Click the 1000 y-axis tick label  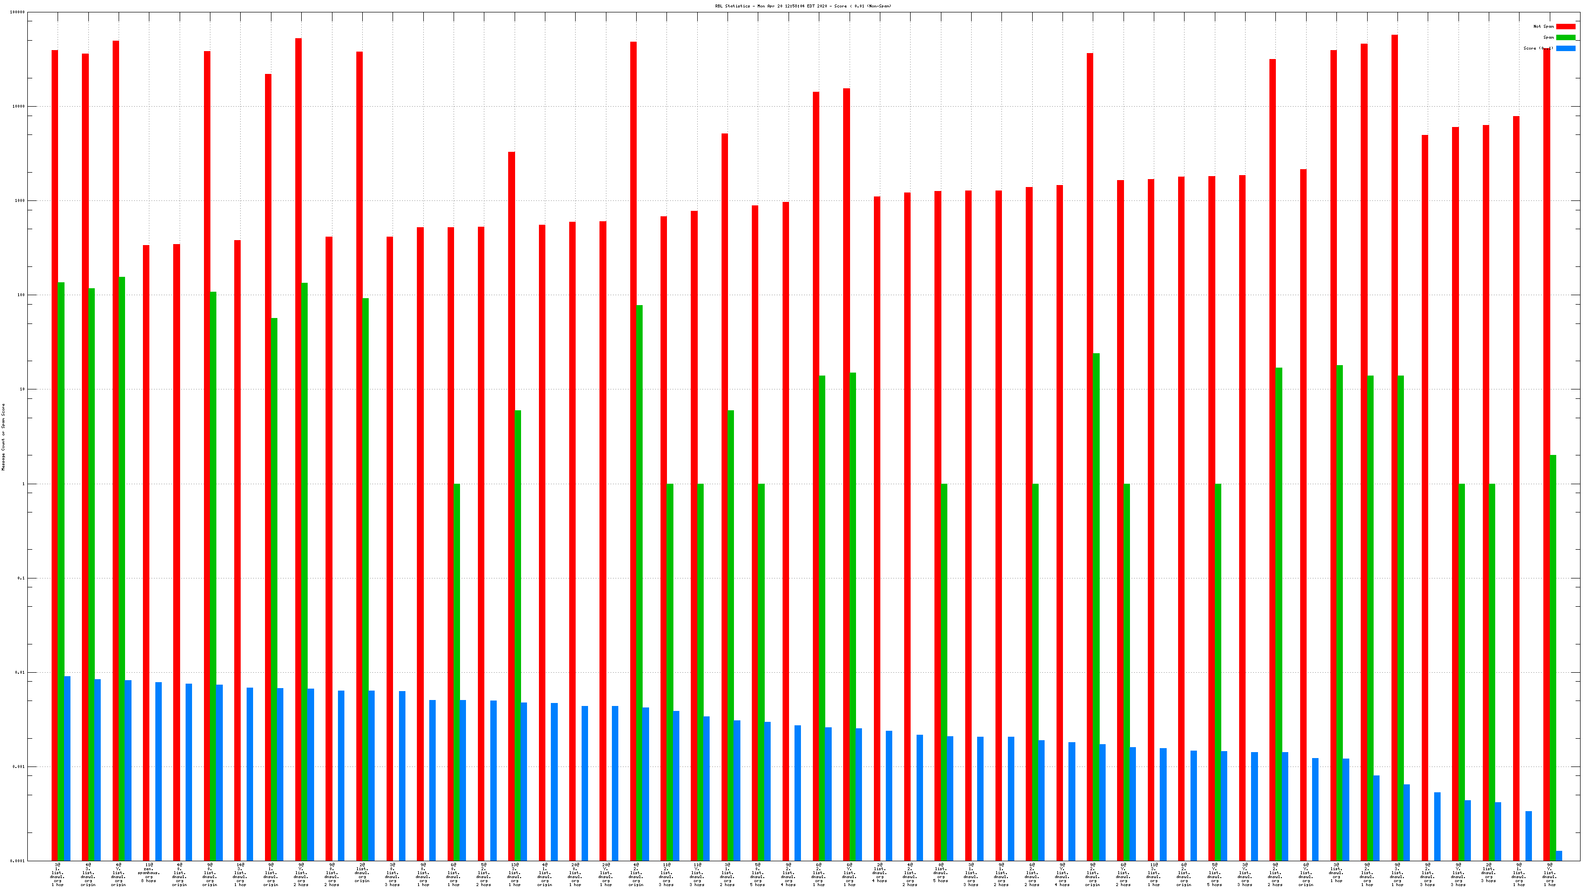20,201
